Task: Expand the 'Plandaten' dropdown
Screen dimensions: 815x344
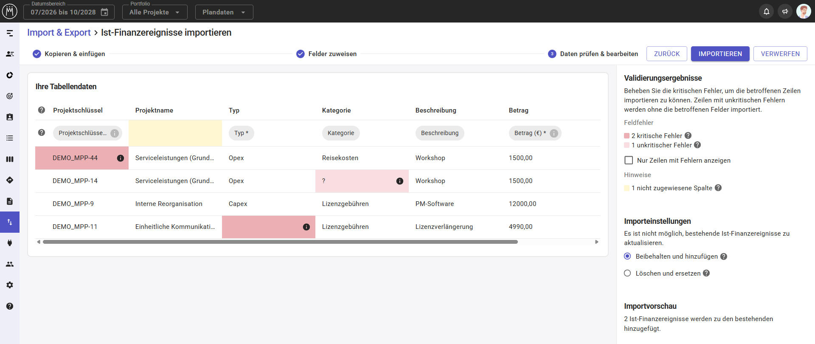Action: click(224, 12)
